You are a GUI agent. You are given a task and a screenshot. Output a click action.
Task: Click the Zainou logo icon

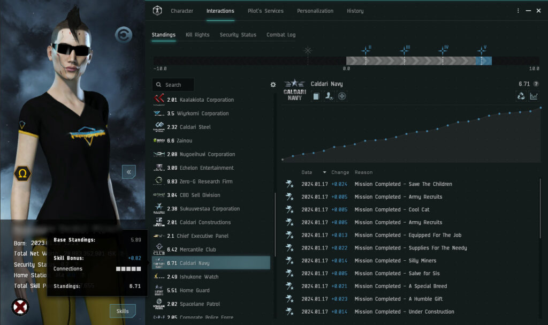point(159,141)
